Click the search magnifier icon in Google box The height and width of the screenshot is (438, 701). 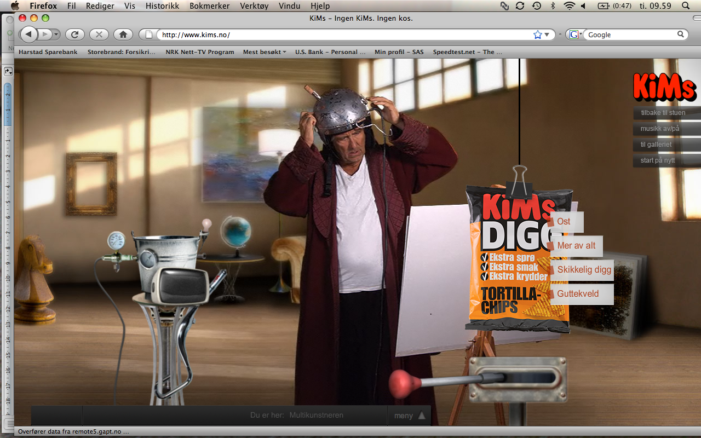pos(681,34)
